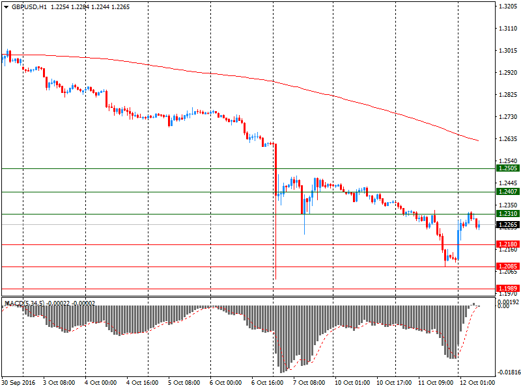Click the 1.3015 price scale value
This screenshot has height=390, width=521.
(508, 51)
